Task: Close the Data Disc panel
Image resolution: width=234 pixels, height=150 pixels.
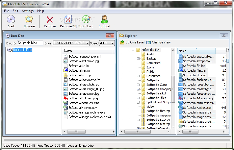Action: [110, 36]
